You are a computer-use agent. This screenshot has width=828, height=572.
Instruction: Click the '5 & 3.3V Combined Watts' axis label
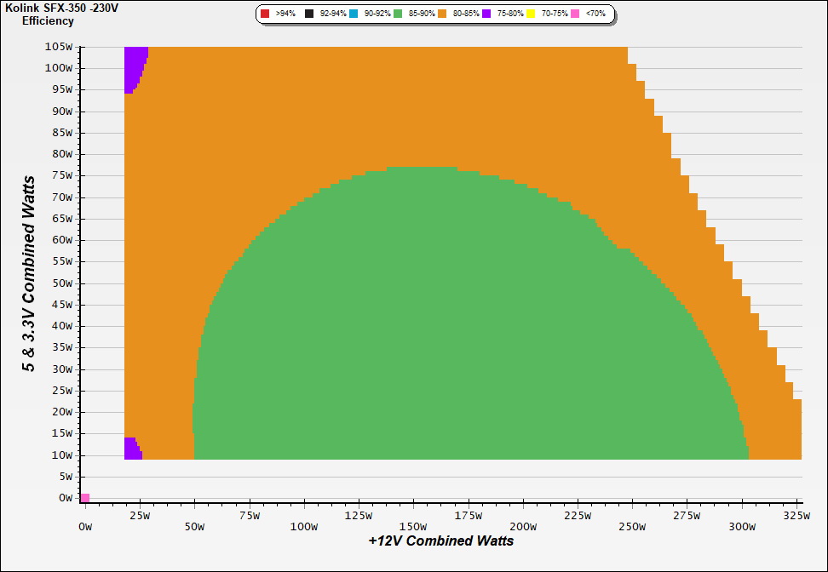tap(29, 273)
